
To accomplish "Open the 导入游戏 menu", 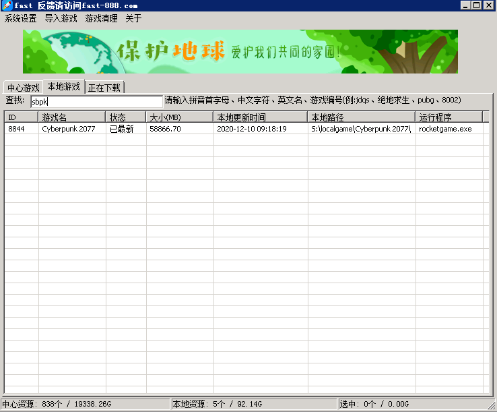I will (61, 18).
